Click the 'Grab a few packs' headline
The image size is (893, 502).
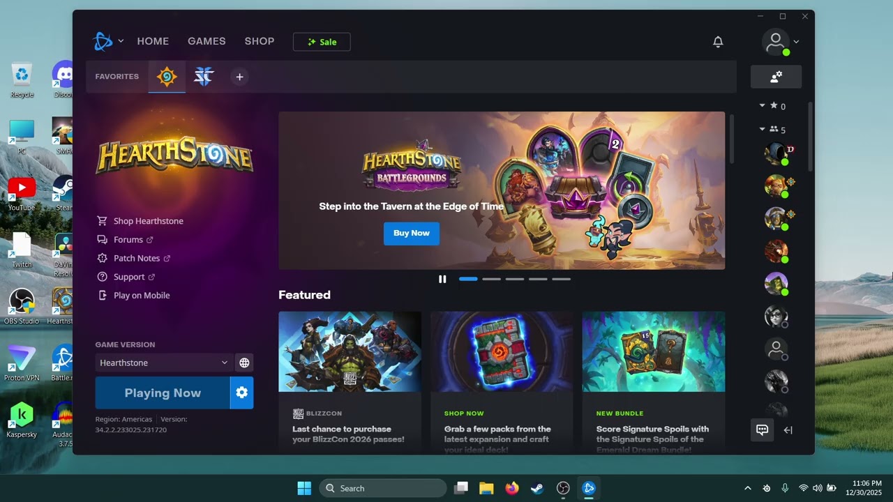pos(497,439)
